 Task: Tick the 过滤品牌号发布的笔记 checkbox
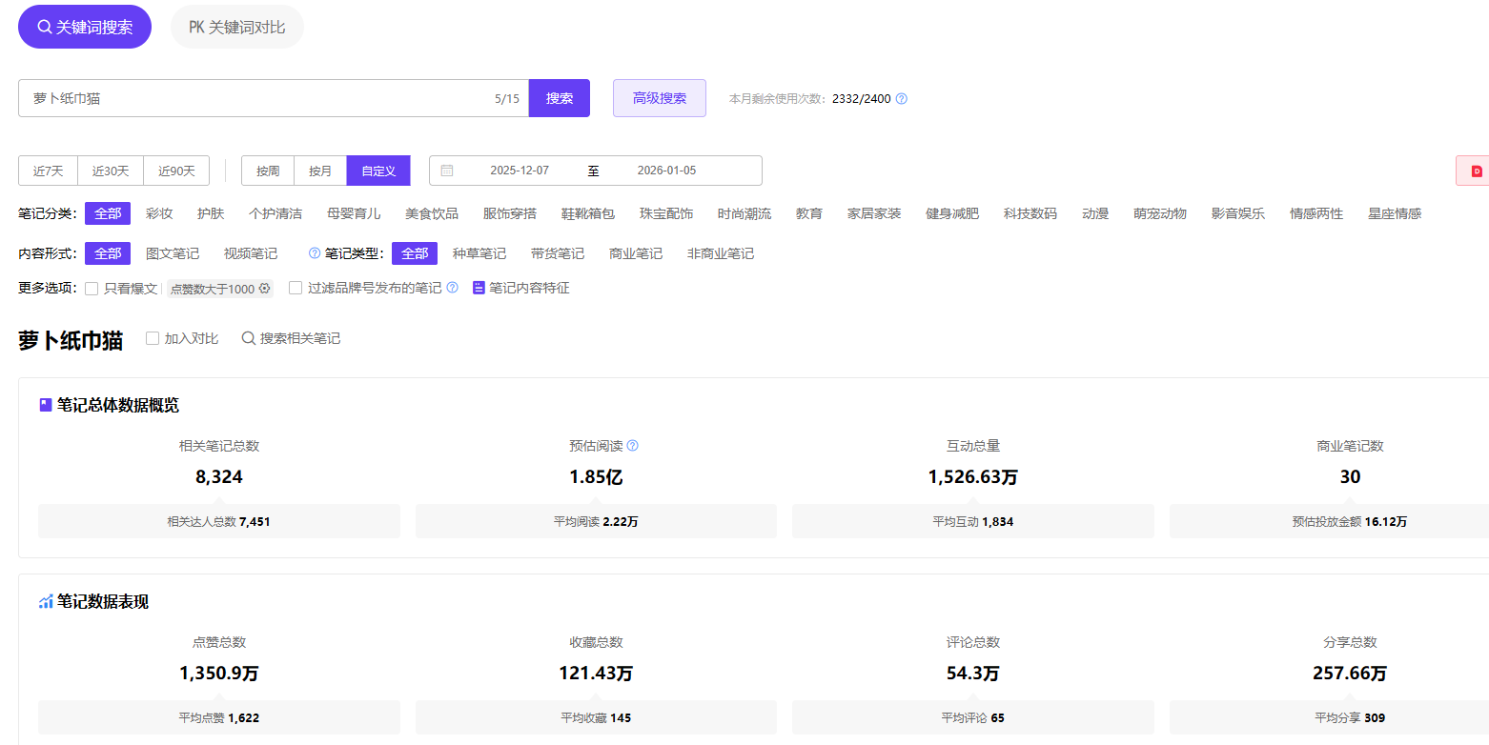296,288
